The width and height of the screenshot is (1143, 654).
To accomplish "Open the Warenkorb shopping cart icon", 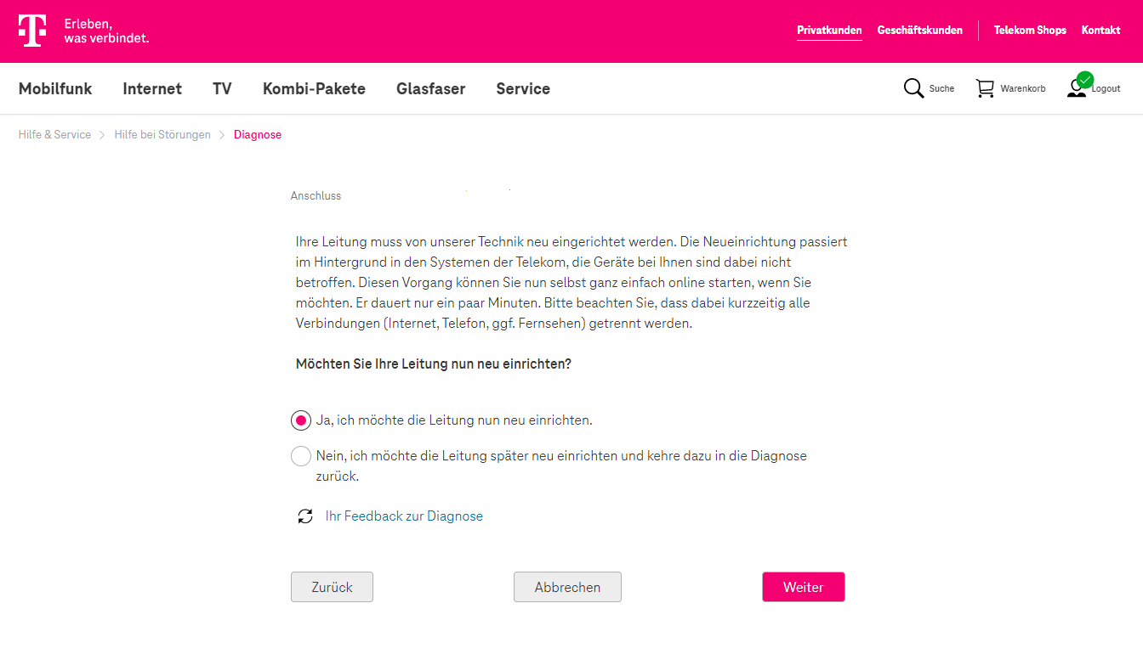I will click(x=985, y=88).
